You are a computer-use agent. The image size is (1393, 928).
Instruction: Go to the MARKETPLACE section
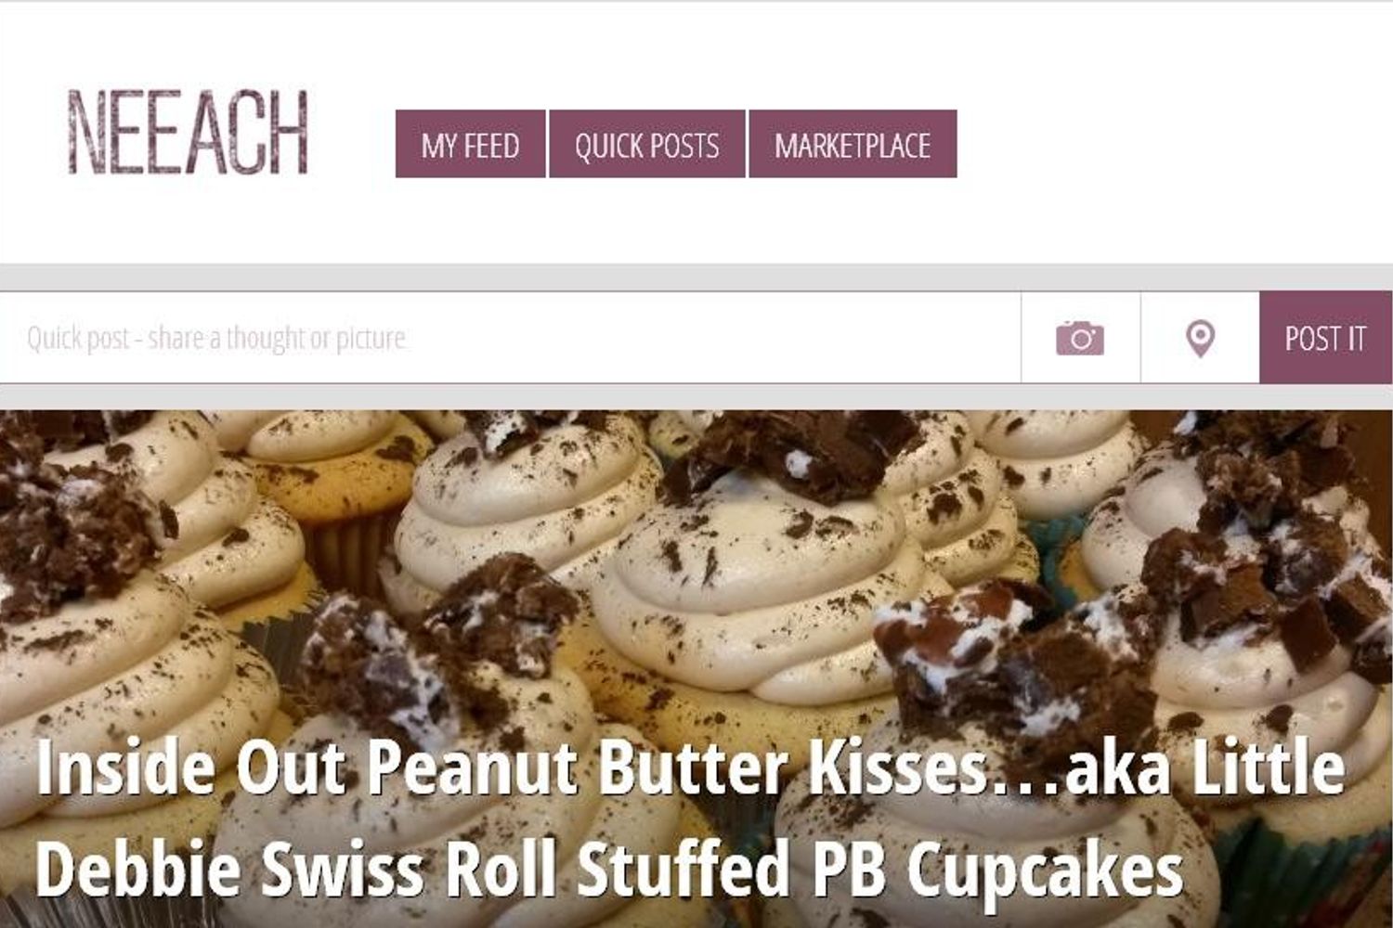point(853,144)
